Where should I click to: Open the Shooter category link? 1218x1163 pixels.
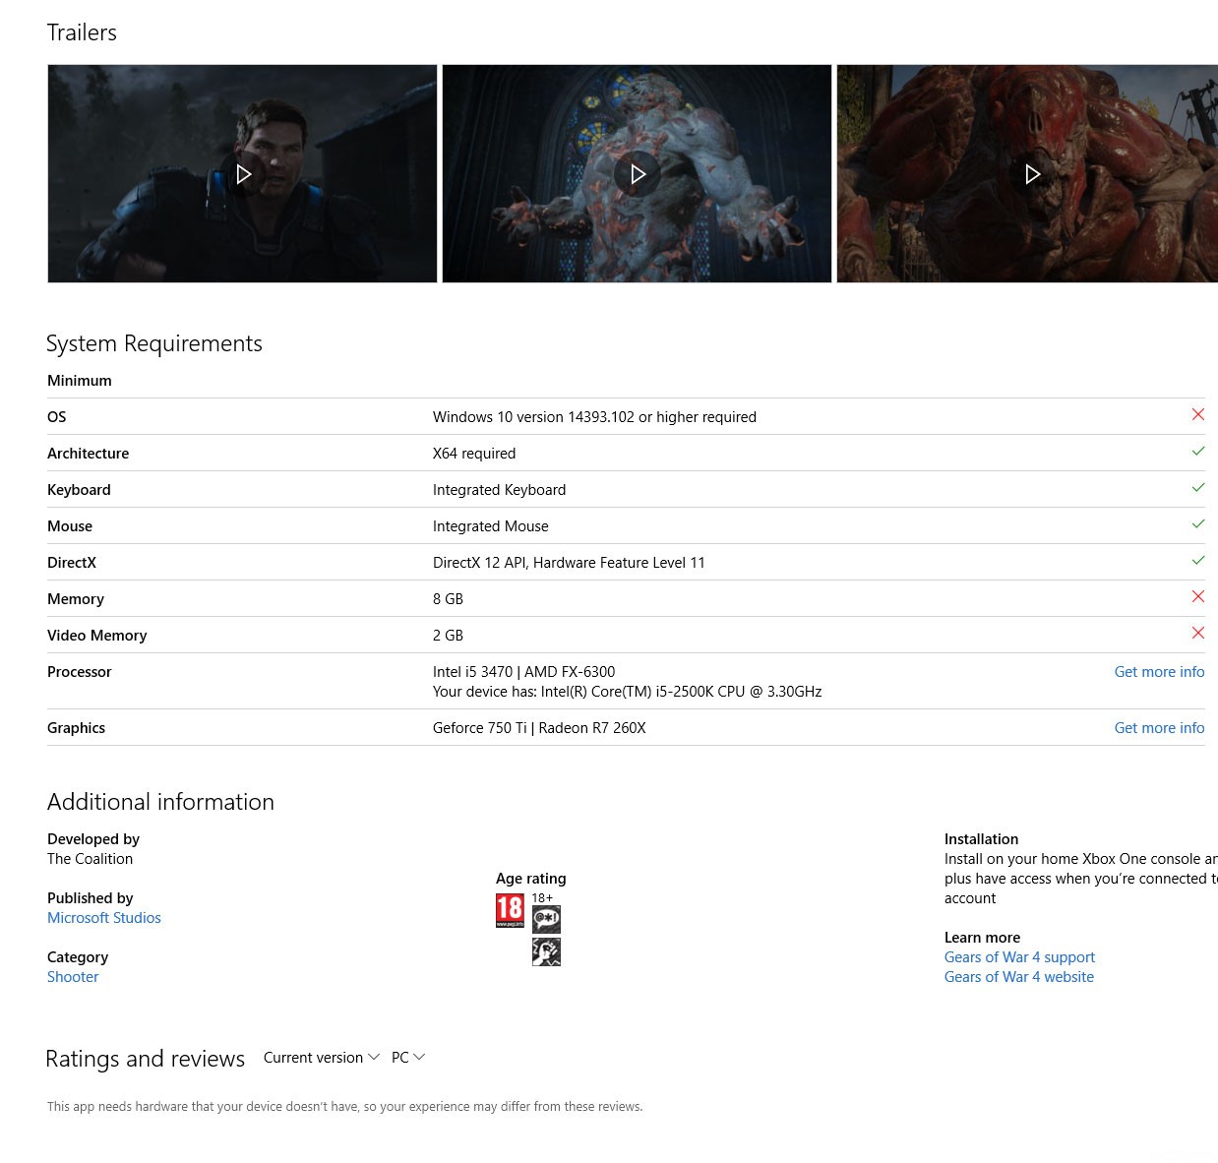point(73,977)
